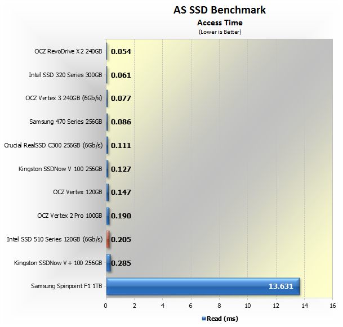
Task: Select the Crucial RealSSD C300 256GB label
Action: (54, 145)
